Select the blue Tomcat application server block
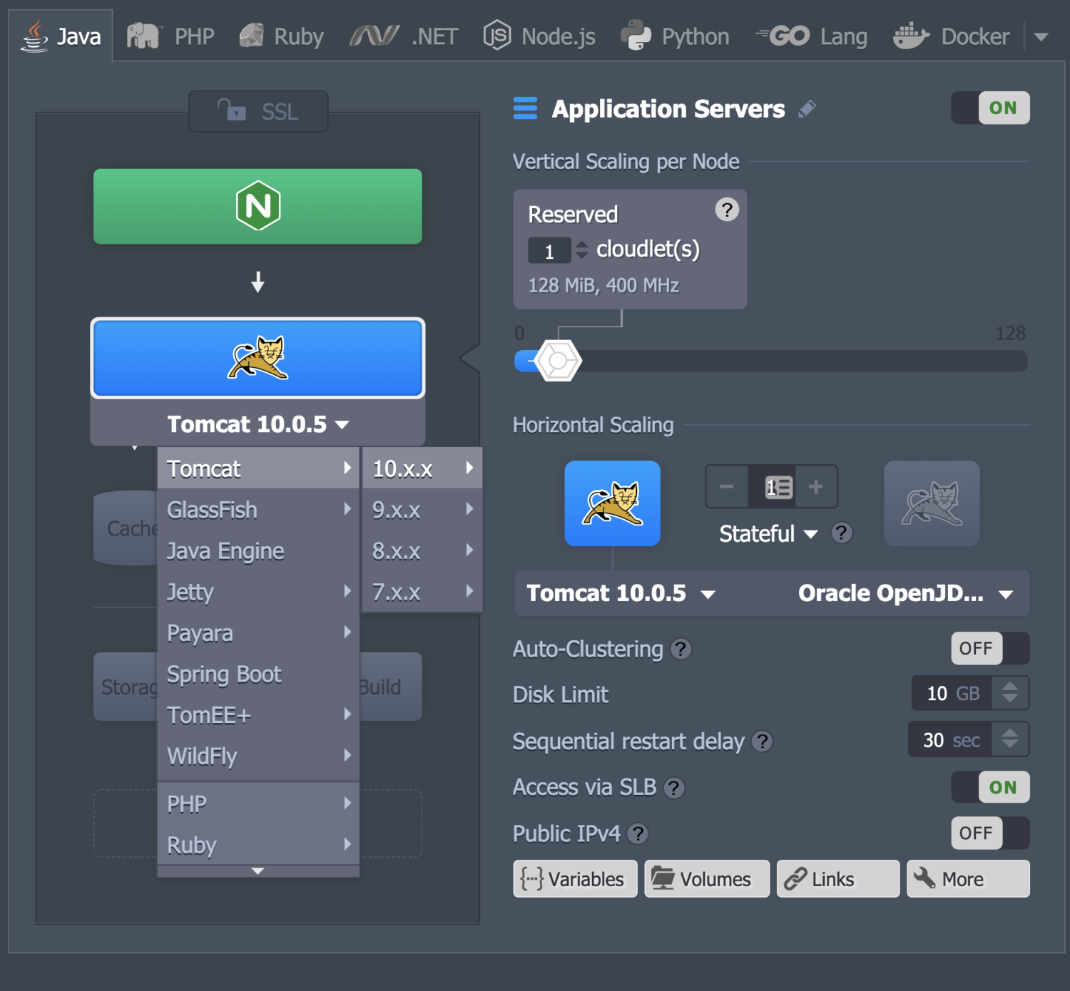 tap(258, 358)
